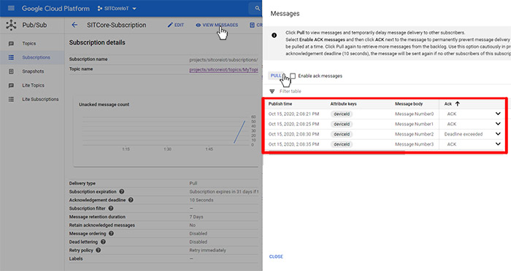The height and width of the screenshot is (271, 511).
Task: Click Google Cloud Platform header title
Action: tap(55, 9)
